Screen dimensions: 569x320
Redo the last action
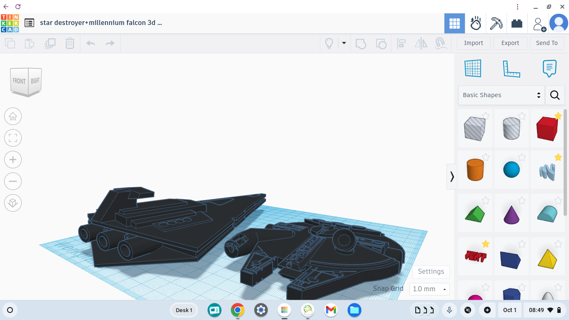pos(110,43)
